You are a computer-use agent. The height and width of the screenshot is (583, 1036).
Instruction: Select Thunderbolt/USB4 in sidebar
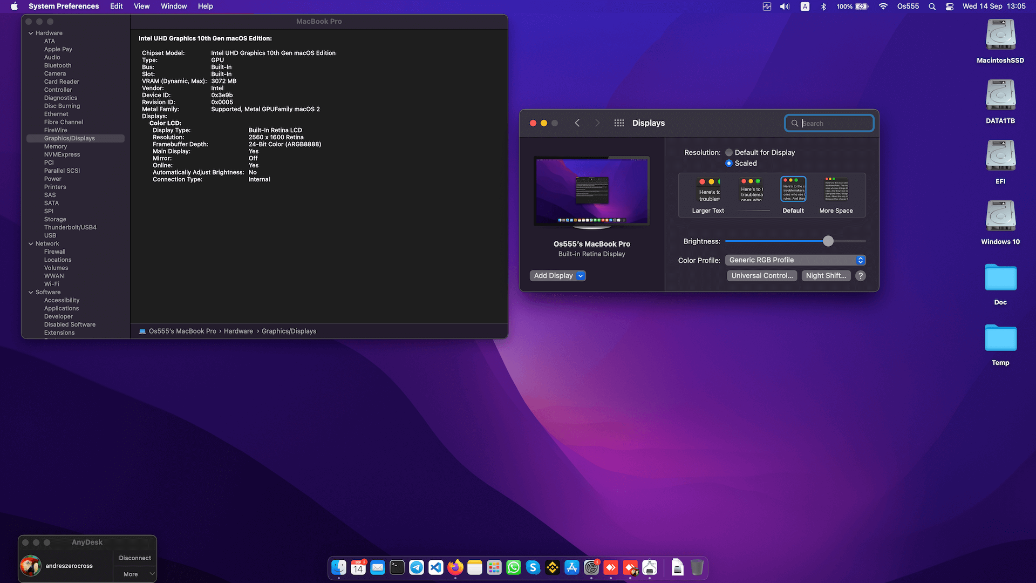click(x=70, y=228)
